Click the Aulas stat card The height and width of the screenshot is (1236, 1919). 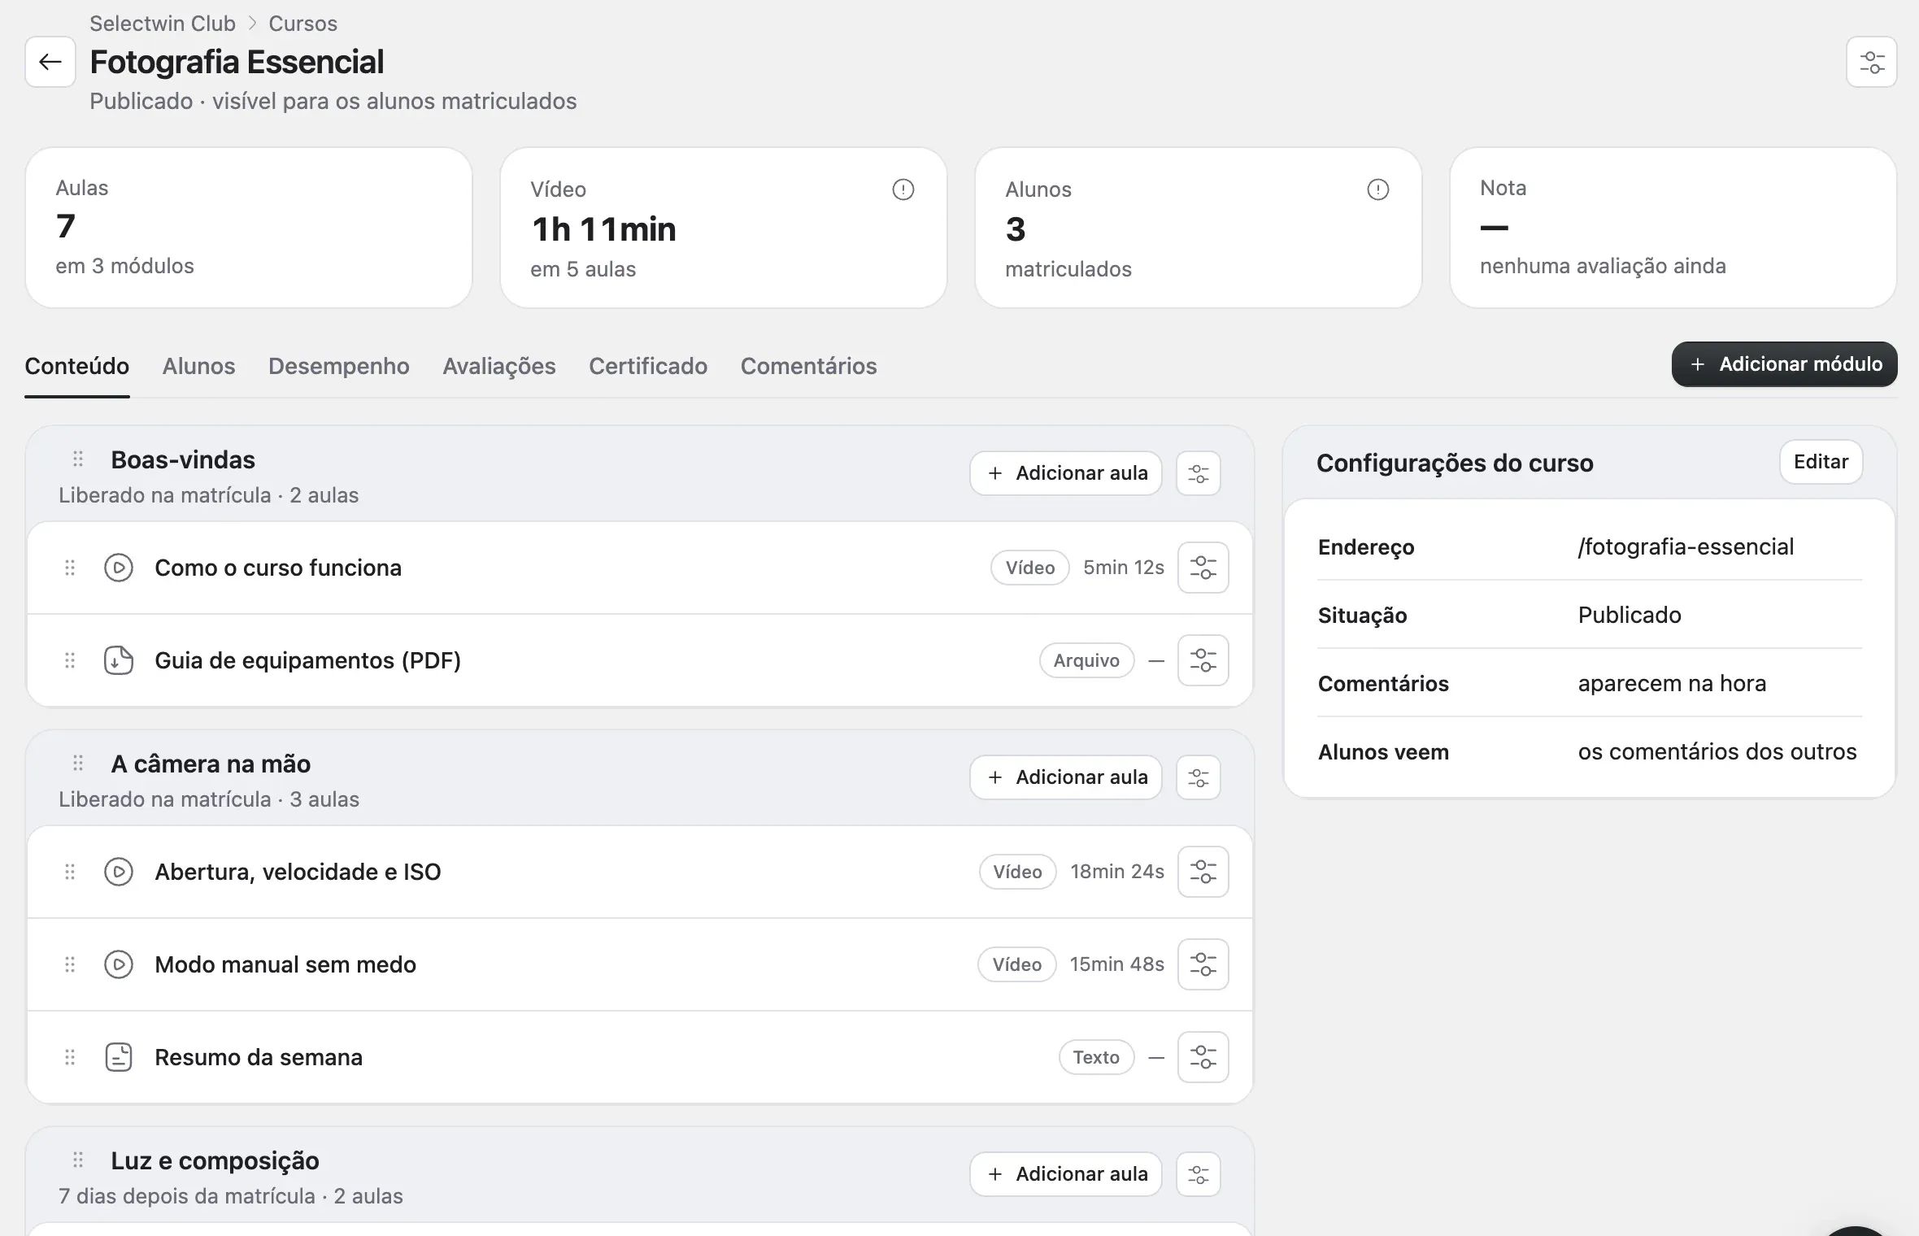click(249, 228)
